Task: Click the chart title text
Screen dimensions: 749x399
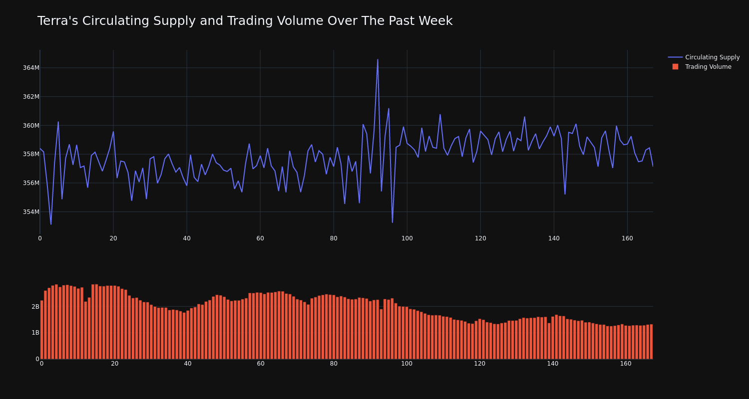Action: 245,21
